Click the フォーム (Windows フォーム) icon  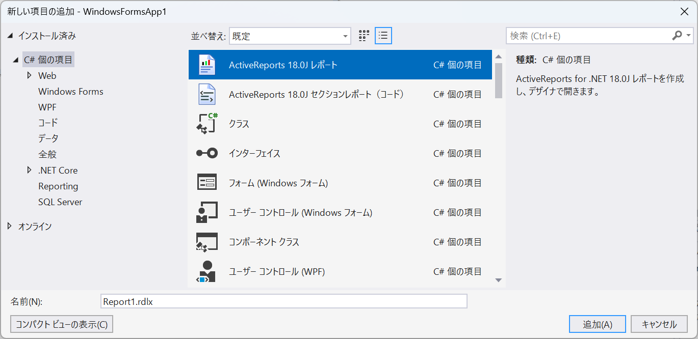(206, 183)
